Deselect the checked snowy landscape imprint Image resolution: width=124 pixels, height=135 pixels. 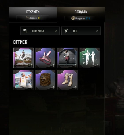(23, 58)
